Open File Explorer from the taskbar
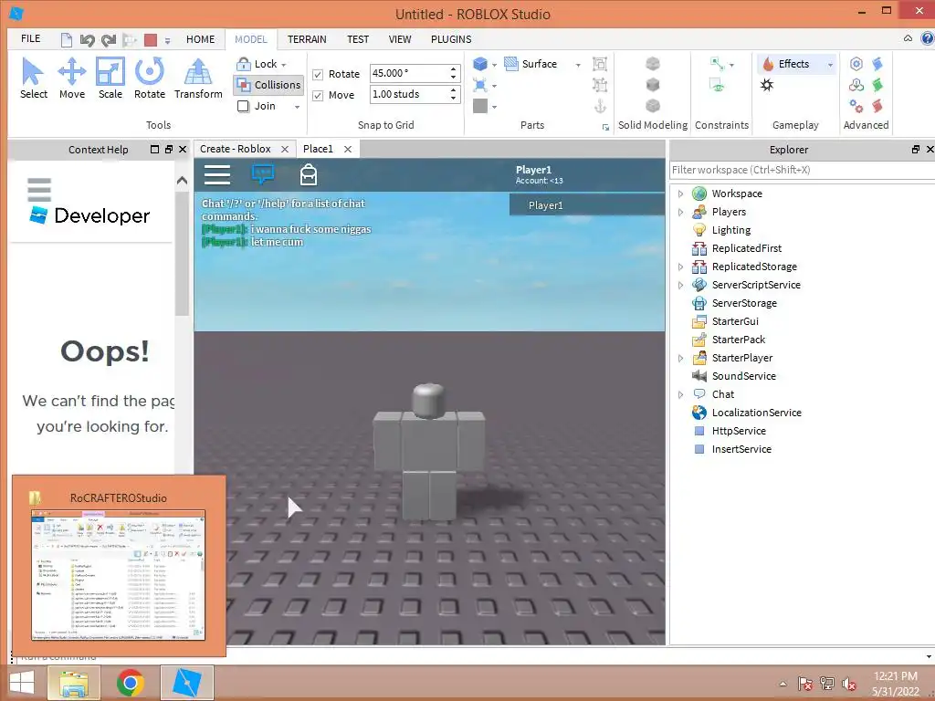This screenshot has width=935, height=701. pyautogui.click(x=73, y=683)
